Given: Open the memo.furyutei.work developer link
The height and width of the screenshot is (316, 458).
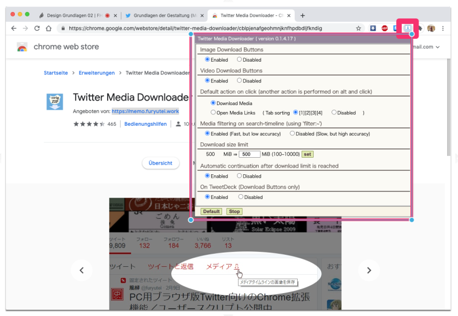Looking at the screenshot, I should [145, 111].
